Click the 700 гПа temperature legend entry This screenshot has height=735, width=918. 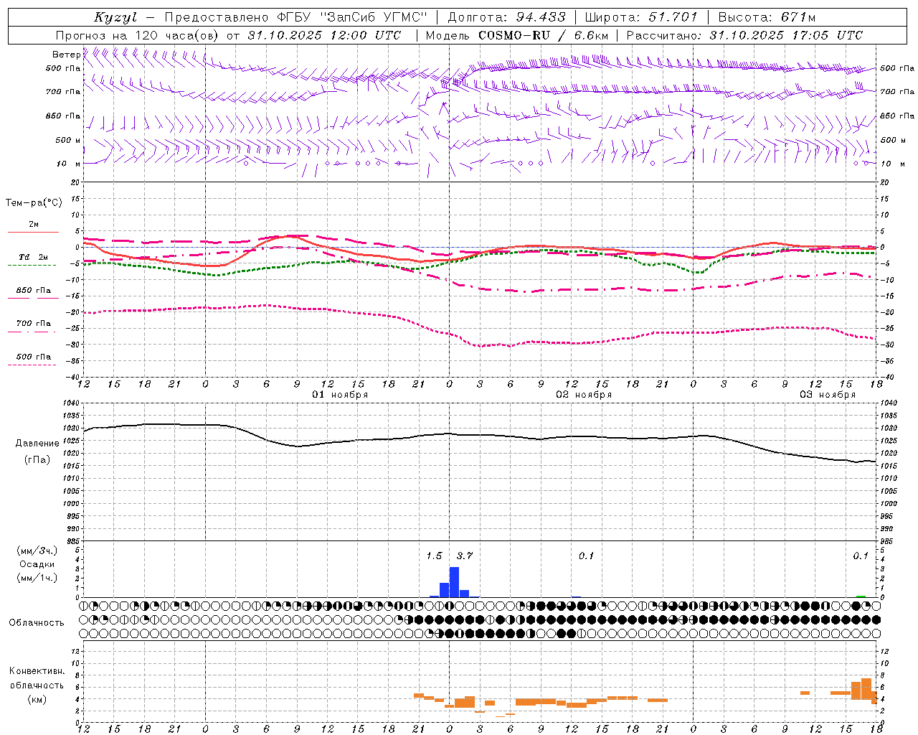[33, 324]
